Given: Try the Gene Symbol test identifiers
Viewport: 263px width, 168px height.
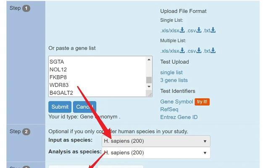Looking at the screenshot, I should click(176, 102).
